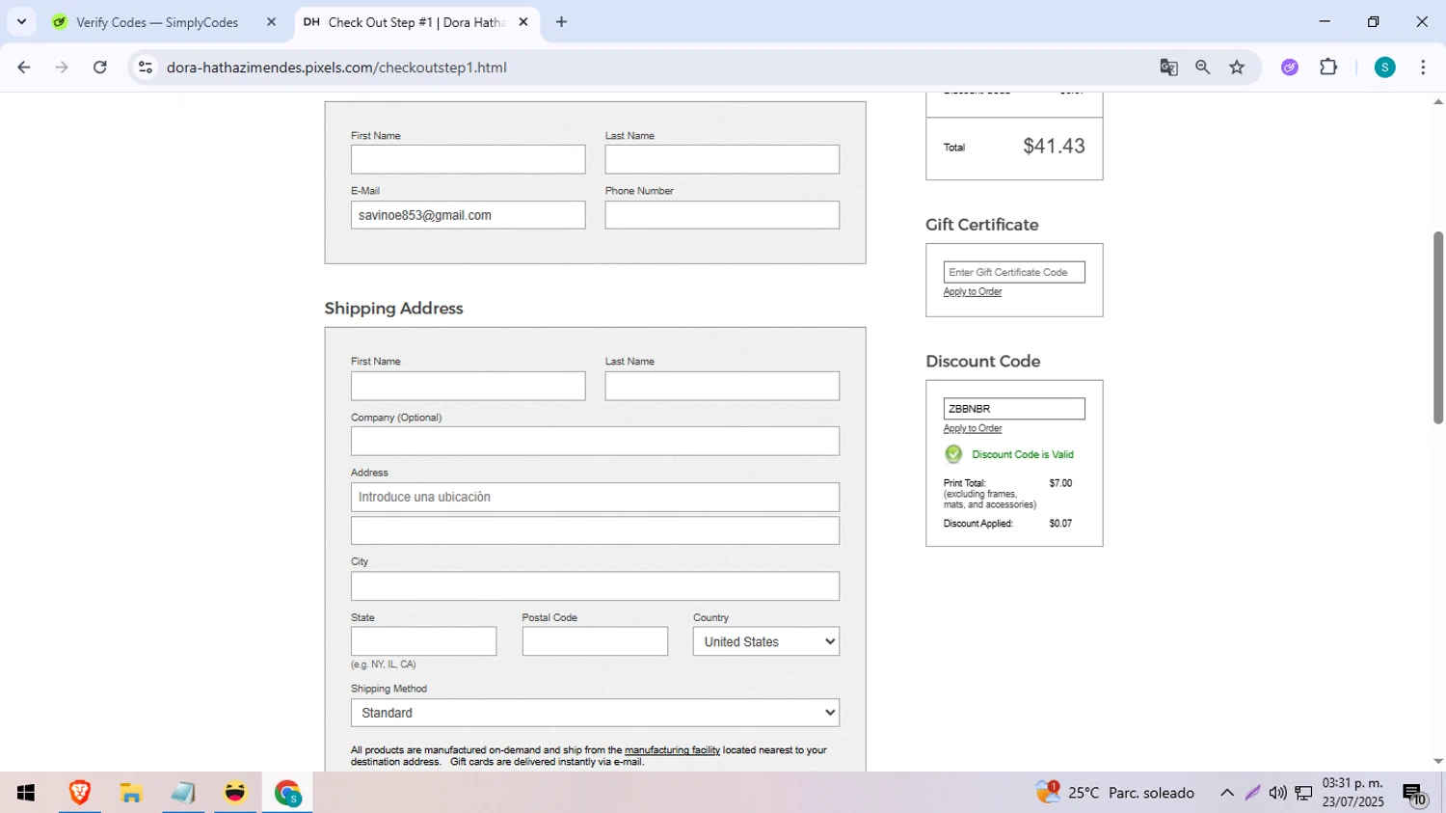1446x813 pixels.
Task: Open the Chrome profile avatar
Action: [x=1384, y=68]
